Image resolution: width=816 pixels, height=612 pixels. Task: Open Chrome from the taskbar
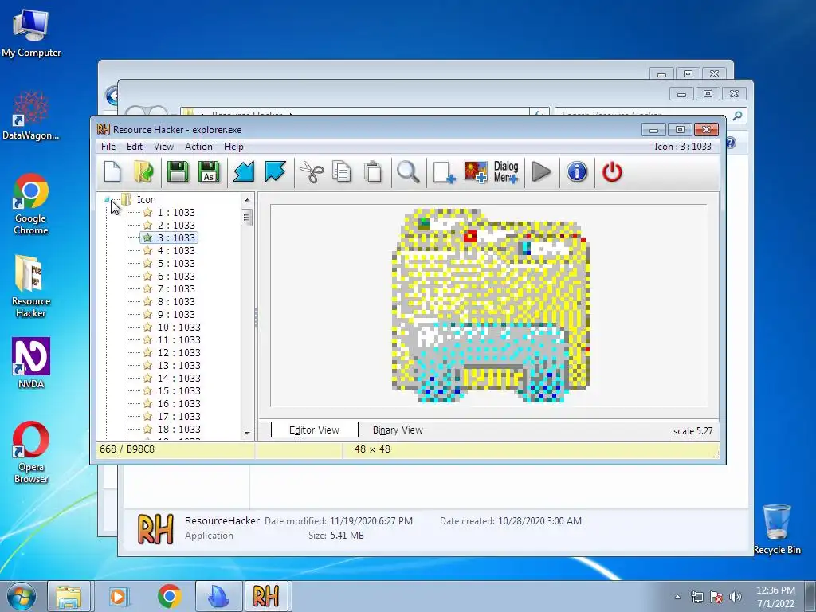(x=169, y=596)
